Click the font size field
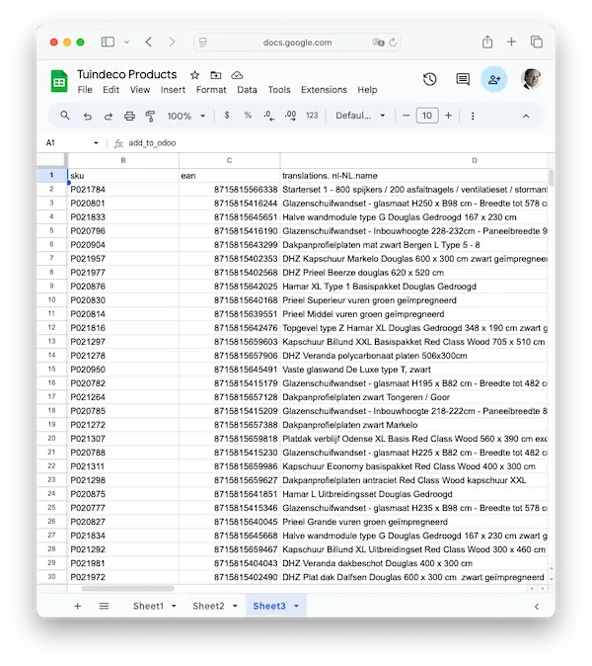This screenshot has width=592, height=666. [x=427, y=116]
